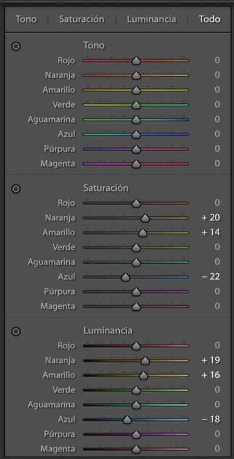
Task: Activate the targeted adjustment tool beside Tono
Action: tap(16, 46)
